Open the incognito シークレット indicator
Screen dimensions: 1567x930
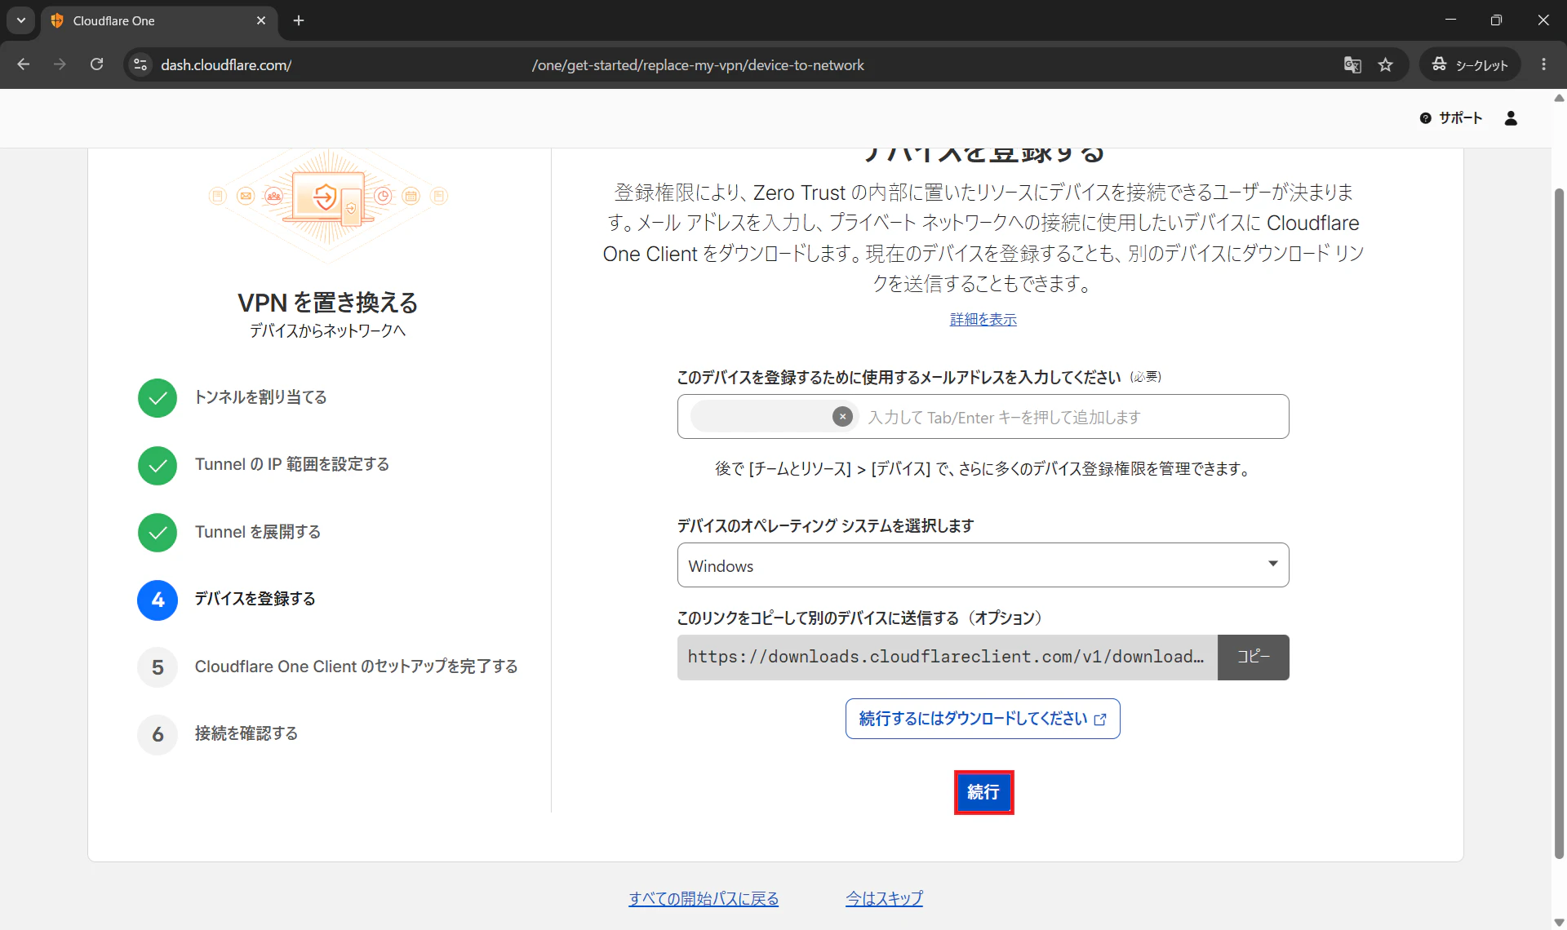click(1470, 64)
